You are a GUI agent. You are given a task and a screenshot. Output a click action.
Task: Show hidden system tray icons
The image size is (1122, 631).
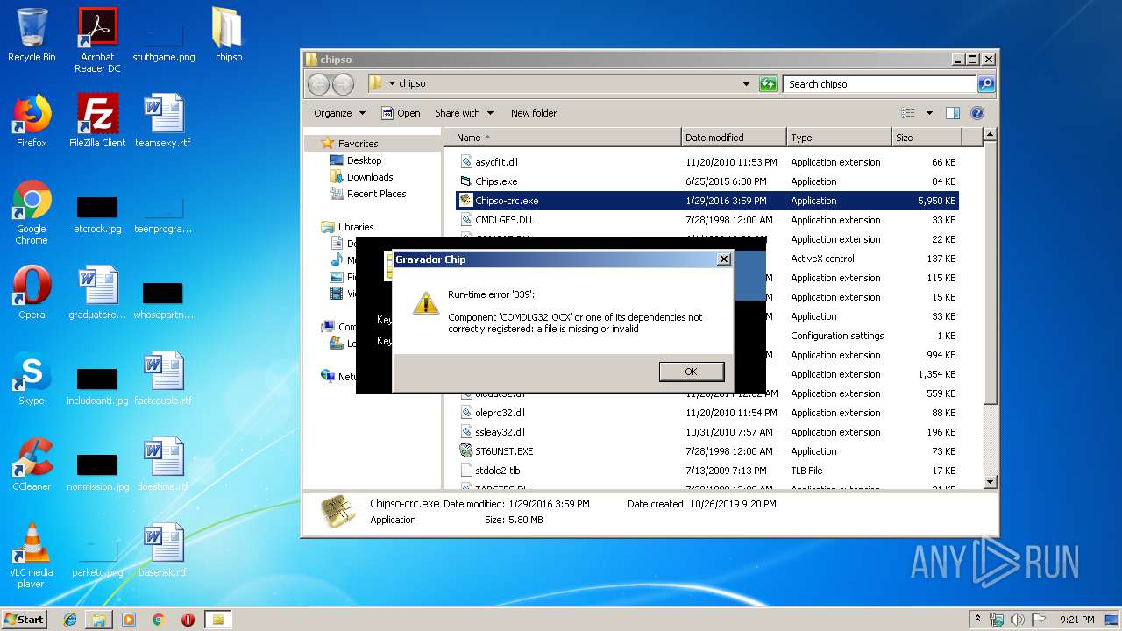pos(977,620)
